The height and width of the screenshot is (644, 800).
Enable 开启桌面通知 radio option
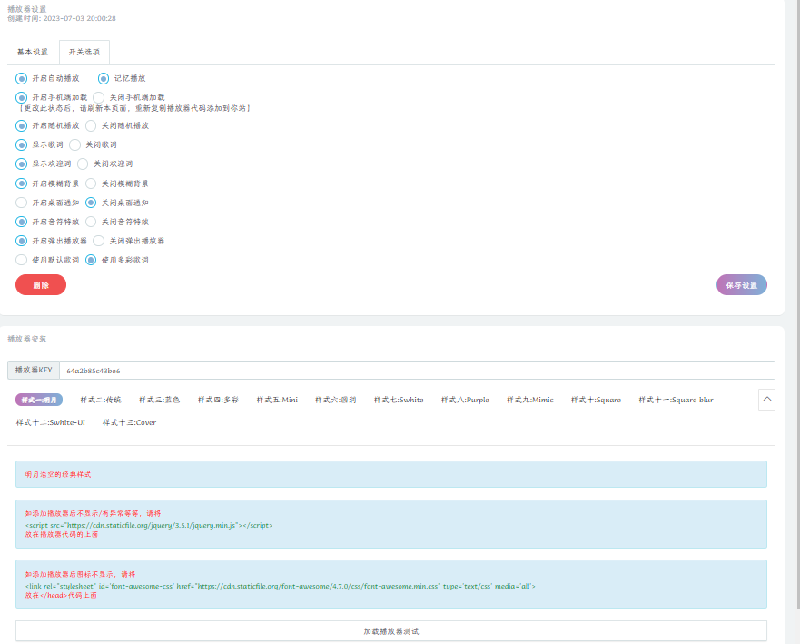[x=22, y=203]
